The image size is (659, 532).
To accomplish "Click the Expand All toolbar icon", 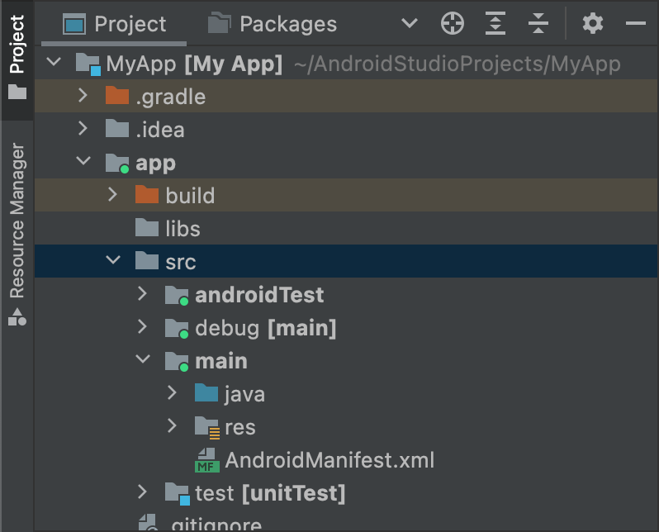I will (495, 24).
